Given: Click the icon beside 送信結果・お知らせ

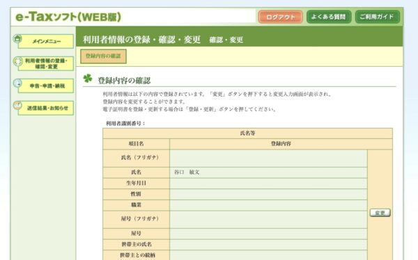Looking at the screenshot, I should click(17, 106).
